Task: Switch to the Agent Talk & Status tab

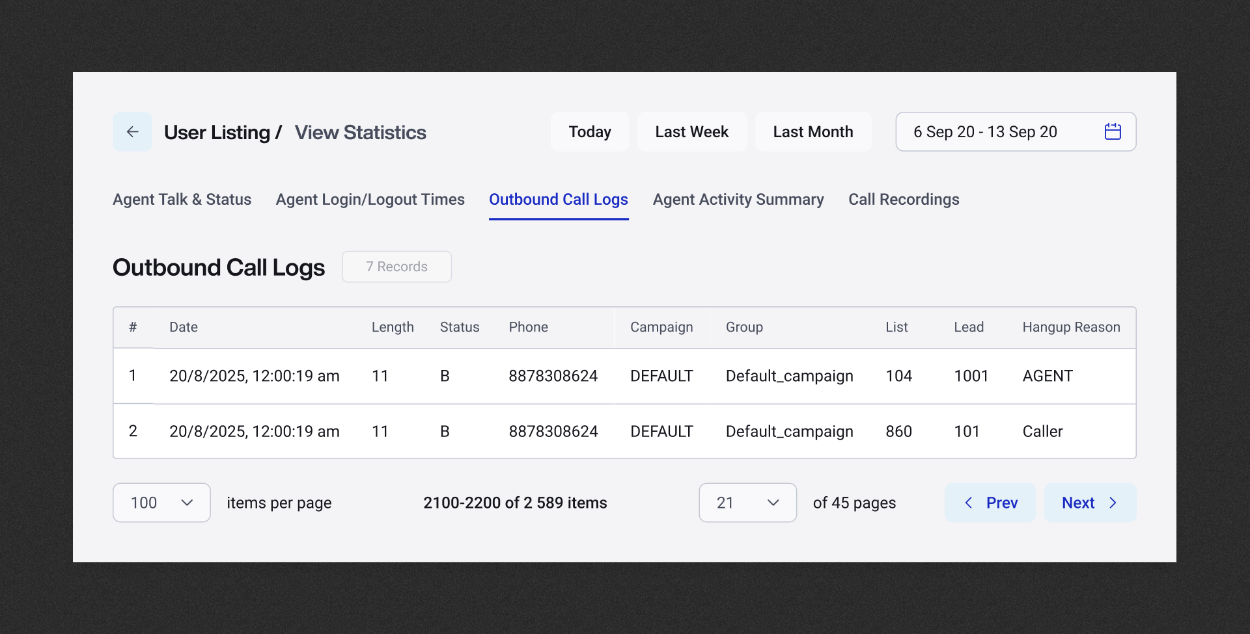Action: (x=182, y=200)
